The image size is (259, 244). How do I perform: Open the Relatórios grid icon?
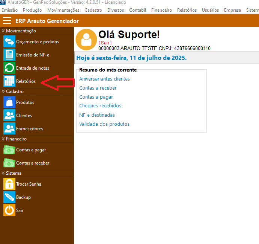tap(9, 81)
